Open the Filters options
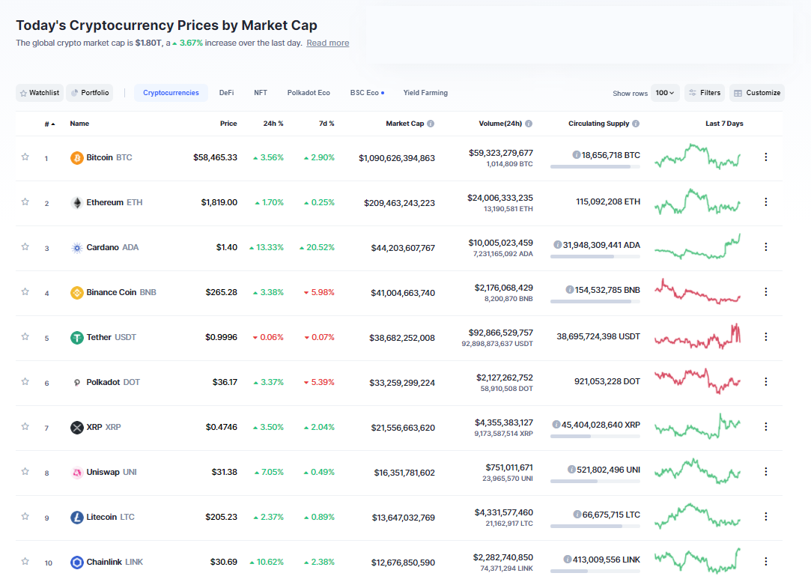Viewport: 811px width, 585px height. pyautogui.click(x=704, y=93)
